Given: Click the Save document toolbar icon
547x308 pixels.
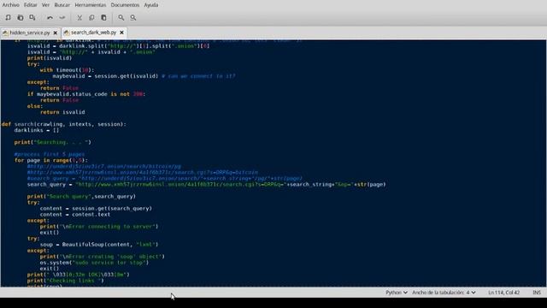Looking at the screenshot, I should pos(32,17).
